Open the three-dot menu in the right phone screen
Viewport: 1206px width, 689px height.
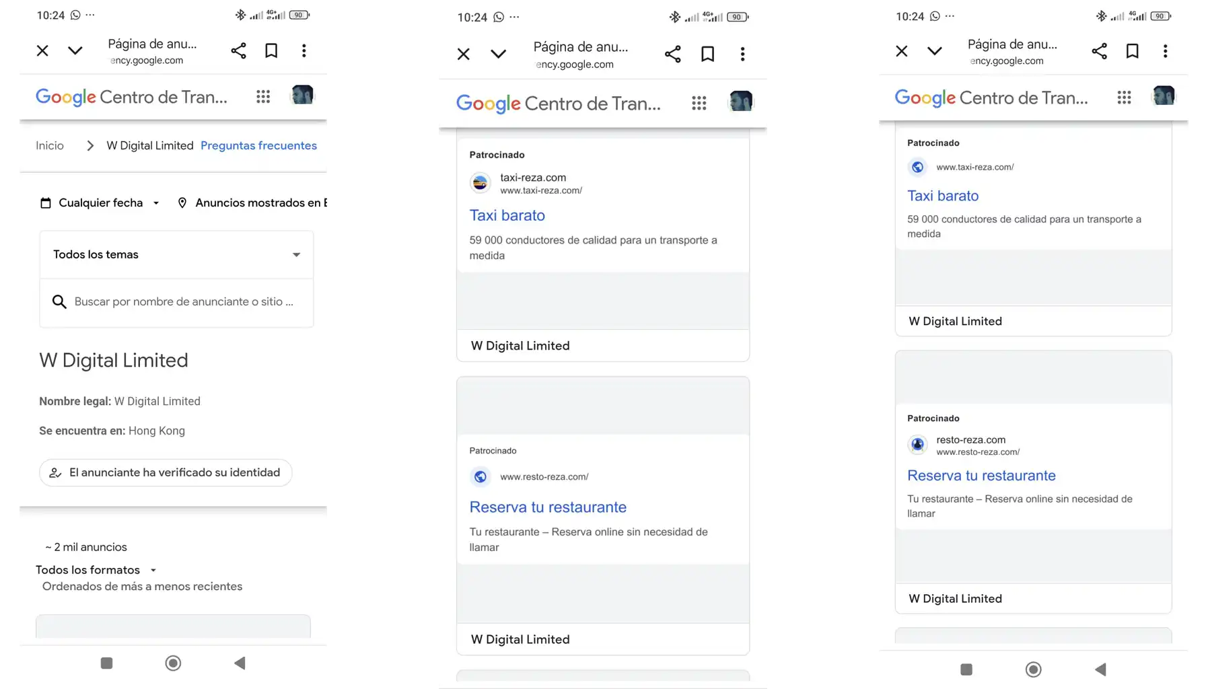[1166, 51]
